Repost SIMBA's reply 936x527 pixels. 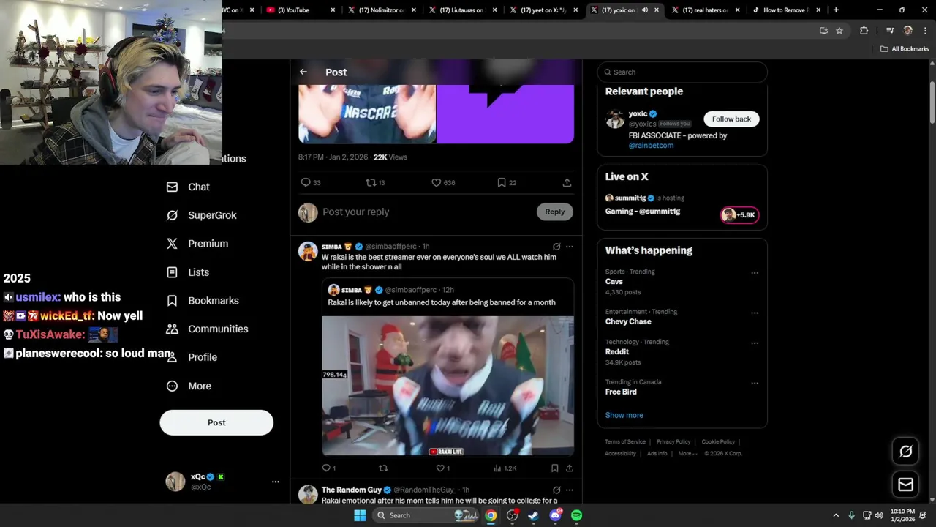pos(383,468)
